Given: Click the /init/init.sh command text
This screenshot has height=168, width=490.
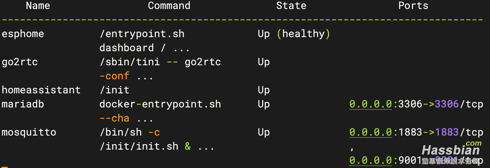Looking at the screenshot, I should (x=139, y=147).
